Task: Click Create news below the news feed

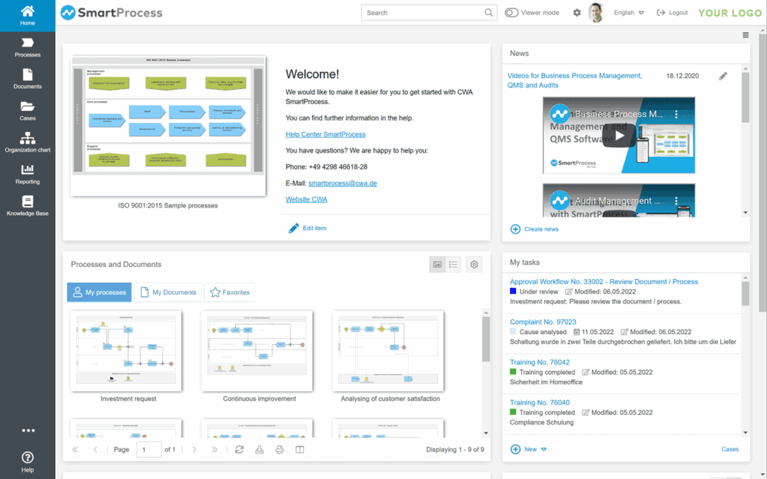Action: [x=535, y=229]
